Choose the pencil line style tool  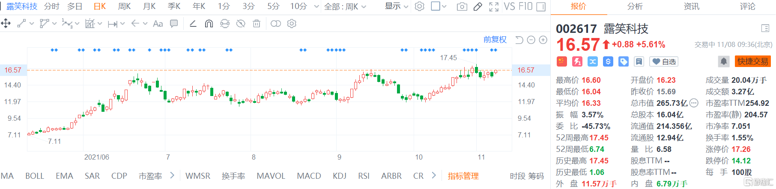[x=193, y=23]
